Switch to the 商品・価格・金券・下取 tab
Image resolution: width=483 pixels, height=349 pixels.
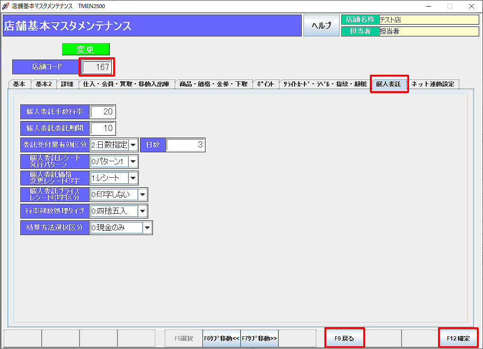pos(213,84)
